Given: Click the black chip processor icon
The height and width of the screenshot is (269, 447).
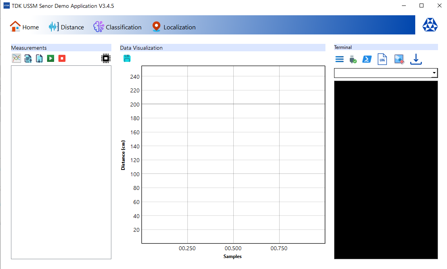Looking at the screenshot, I should coord(105,58).
